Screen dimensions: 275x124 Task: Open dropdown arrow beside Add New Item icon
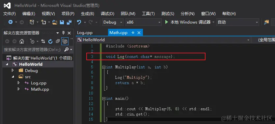coord(49,22)
